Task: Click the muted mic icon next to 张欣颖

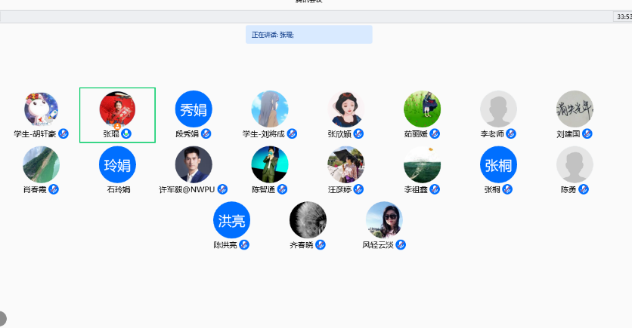Action: [358, 134]
